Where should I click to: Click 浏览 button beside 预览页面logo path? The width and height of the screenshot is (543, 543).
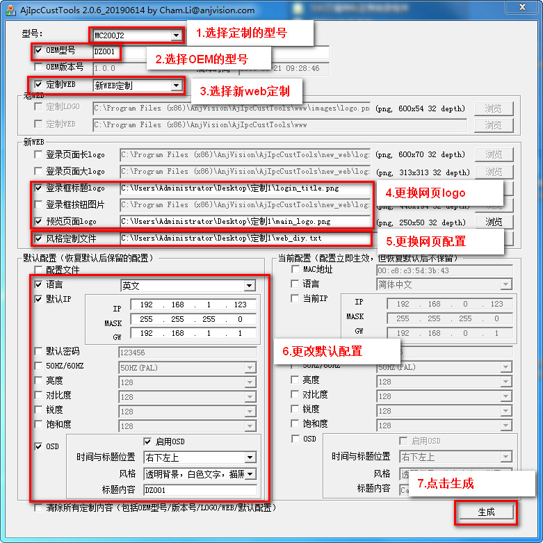[x=494, y=222]
